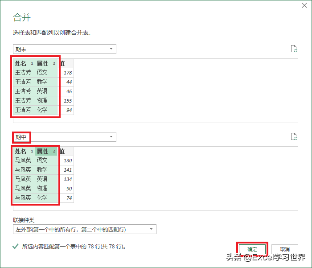Refresh preview icon for 期末 table
The height and width of the screenshot is (268, 312).
pos(294,49)
